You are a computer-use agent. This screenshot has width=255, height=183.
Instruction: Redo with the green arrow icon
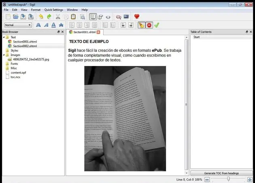[x=49, y=17]
